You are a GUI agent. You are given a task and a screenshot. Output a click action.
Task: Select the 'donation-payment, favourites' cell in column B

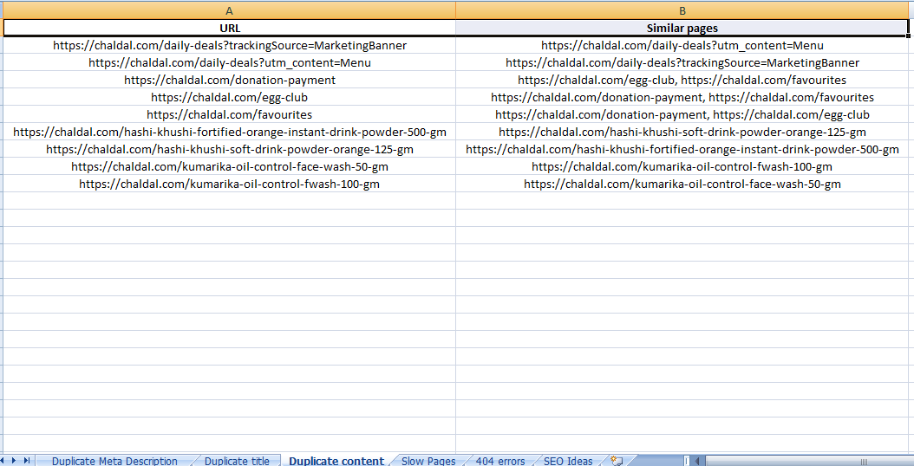682,97
